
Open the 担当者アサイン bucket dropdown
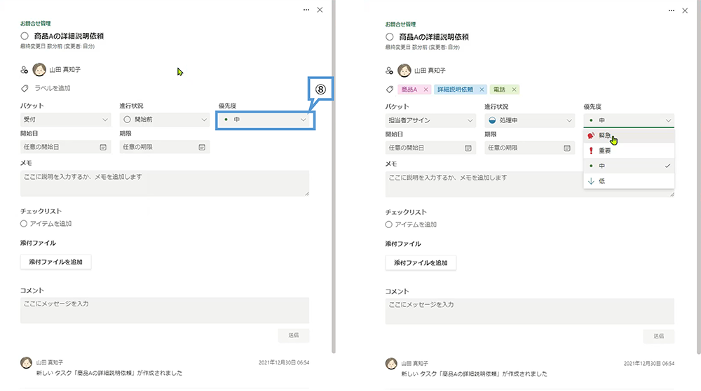430,120
